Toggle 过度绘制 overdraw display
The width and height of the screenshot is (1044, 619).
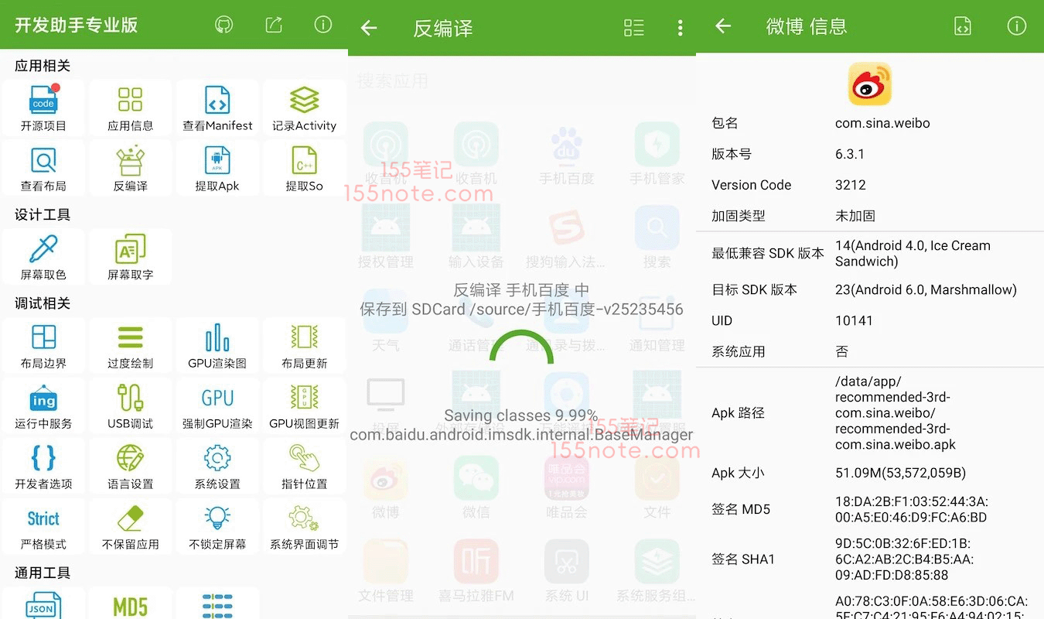click(130, 346)
